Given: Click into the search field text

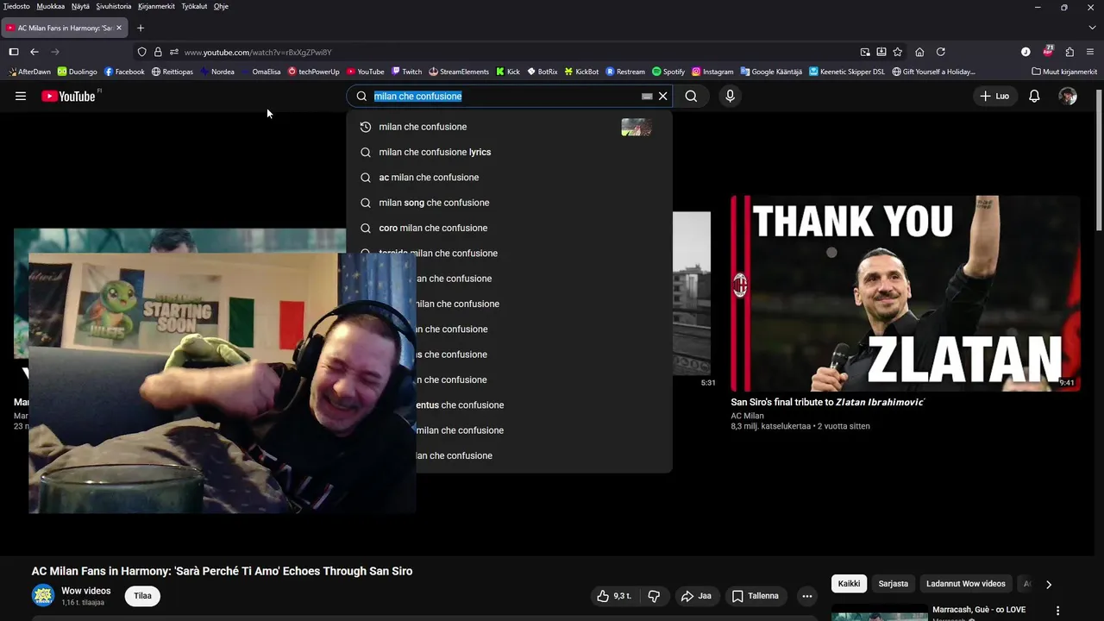Looking at the screenshot, I should click(x=418, y=96).
